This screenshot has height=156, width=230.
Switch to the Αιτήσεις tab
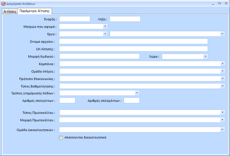[x=10, y=11]
